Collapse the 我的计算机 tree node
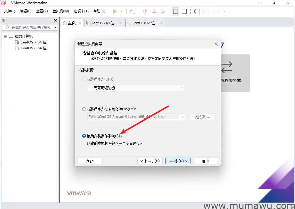 (5, 36)
